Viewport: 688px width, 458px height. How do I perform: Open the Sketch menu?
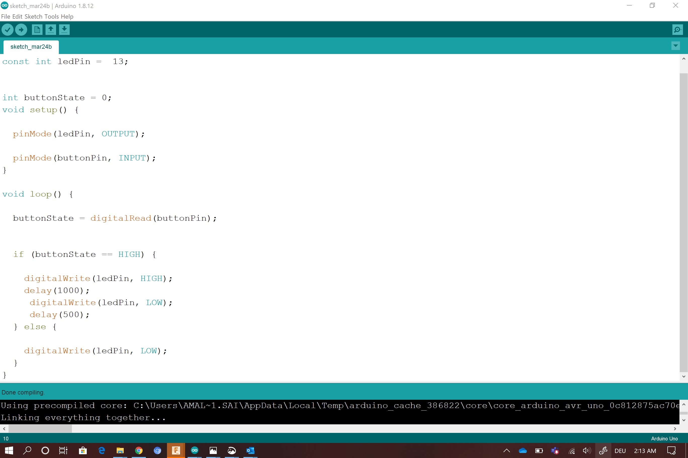pyautogui.click(x=33, y=16)
